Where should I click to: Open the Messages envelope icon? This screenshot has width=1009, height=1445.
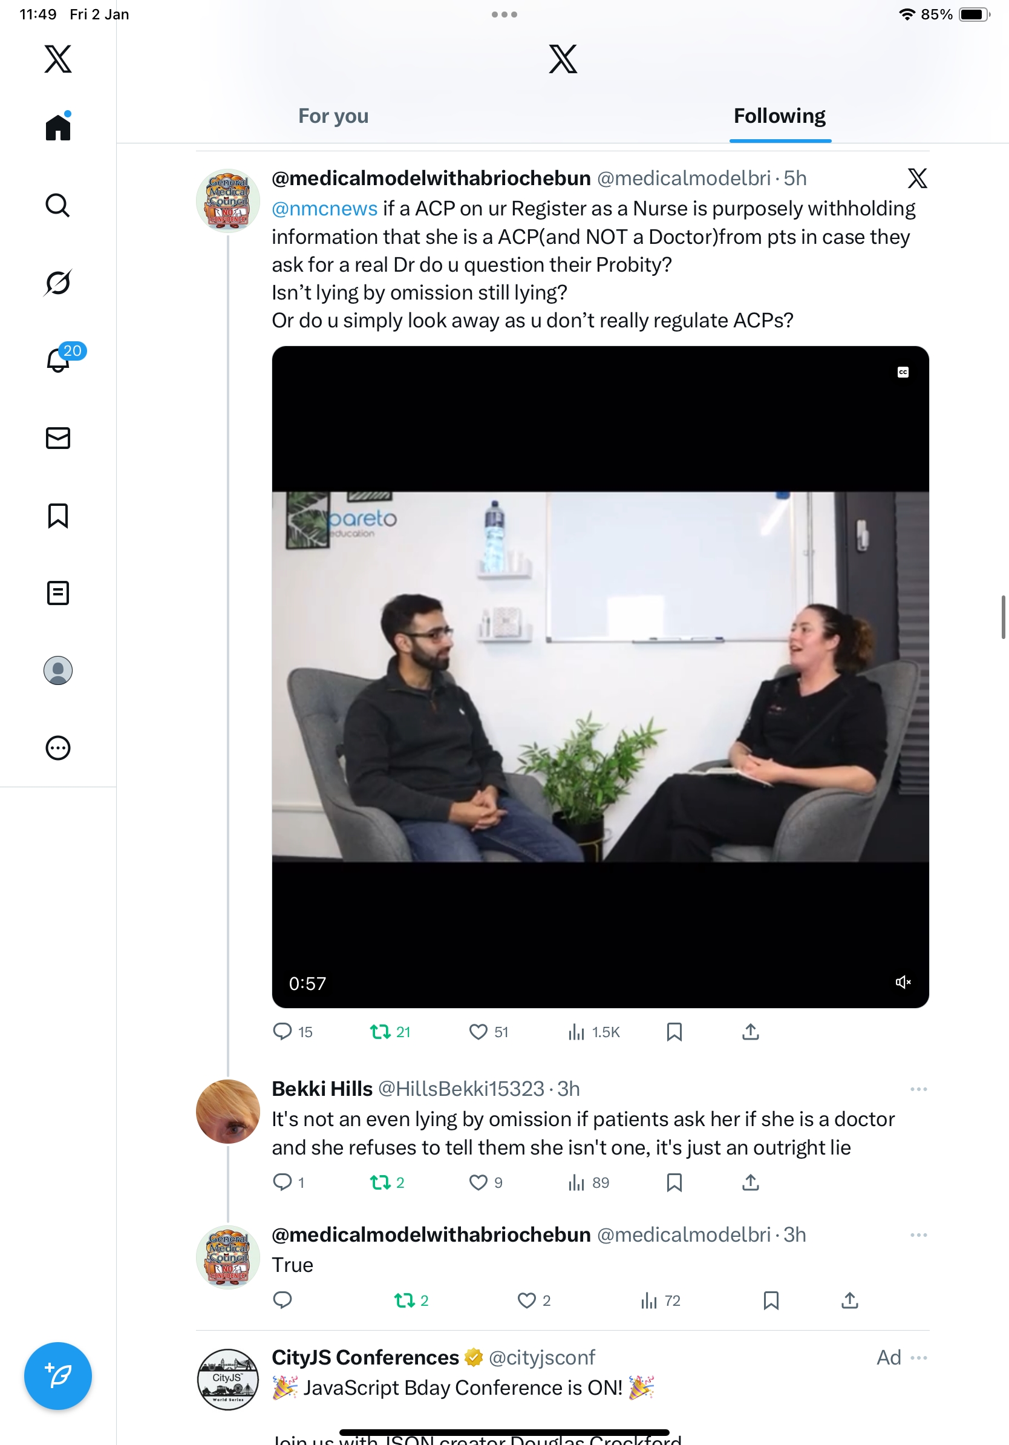(x=58, y=437)
